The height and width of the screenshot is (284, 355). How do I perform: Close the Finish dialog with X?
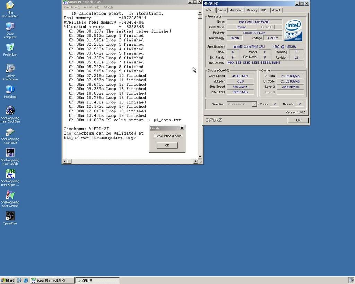[x=182, y=128]
